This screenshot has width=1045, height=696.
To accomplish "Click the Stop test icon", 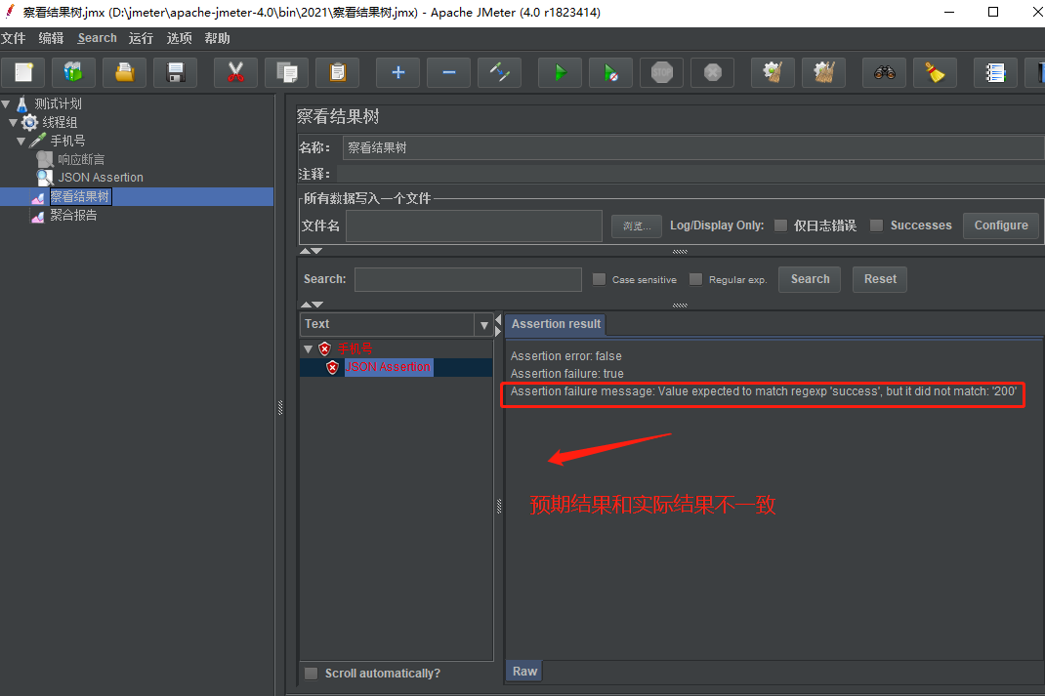I will (x=662, y=72).
